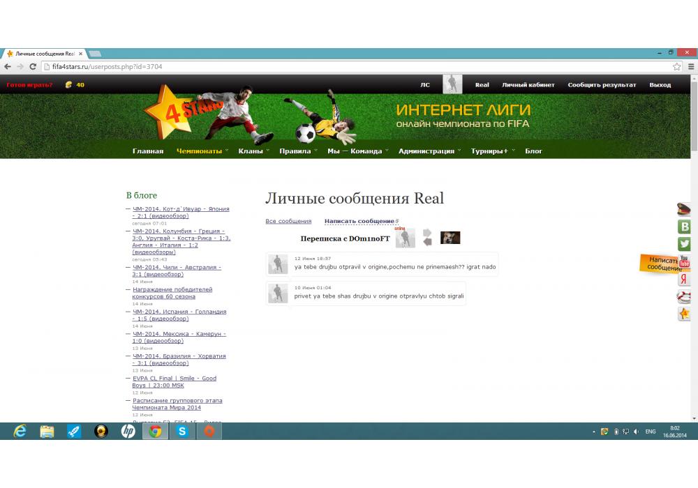The height and width of the screenshot is (488, 698).
Task: Open ЛС in the top bar
Action: point(425,85)
